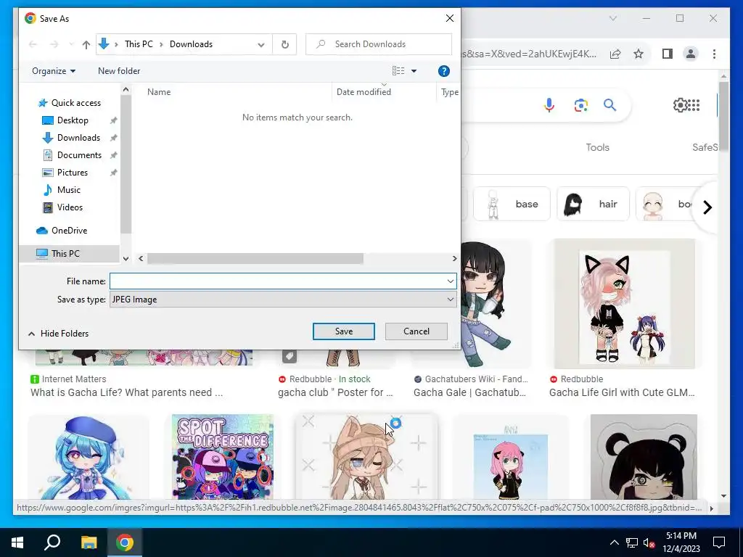
Task: Click Chrome share this page icon
Action: 615,54
